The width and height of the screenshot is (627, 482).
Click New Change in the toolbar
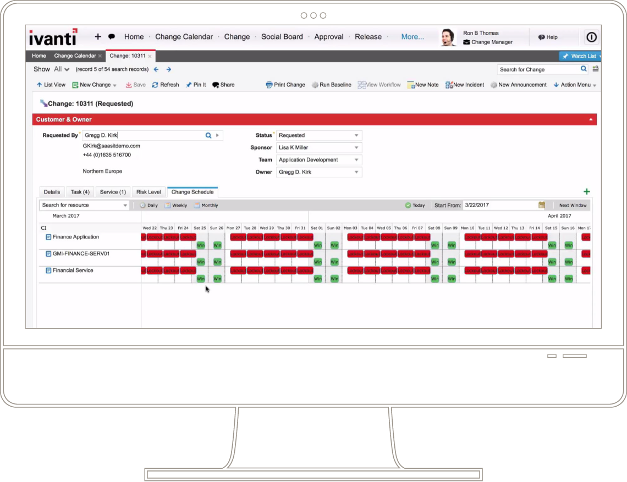click(95, 85)
